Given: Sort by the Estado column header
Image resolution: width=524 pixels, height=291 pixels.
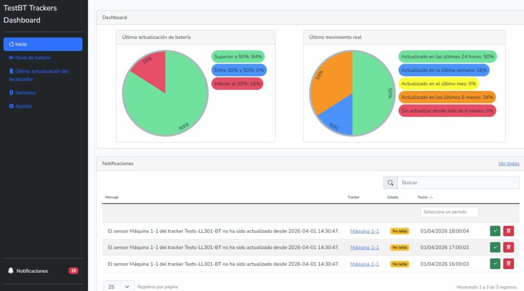Looking at the screenshot, I should pyautogui.click(x=392, y=197).
